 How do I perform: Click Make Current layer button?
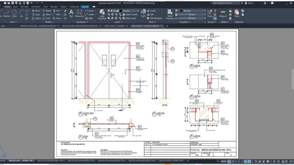[x=130, y=15]
